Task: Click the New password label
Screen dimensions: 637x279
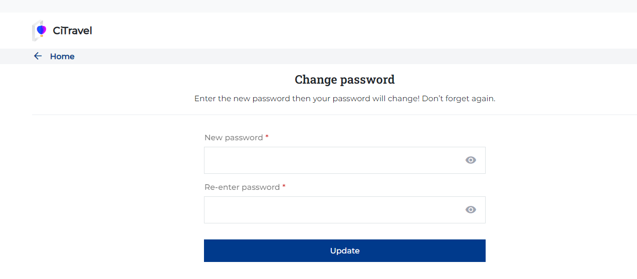Action: 234,138
